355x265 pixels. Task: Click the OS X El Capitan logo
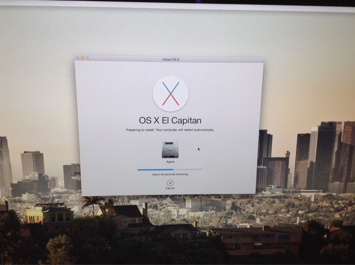coord(171,94)
